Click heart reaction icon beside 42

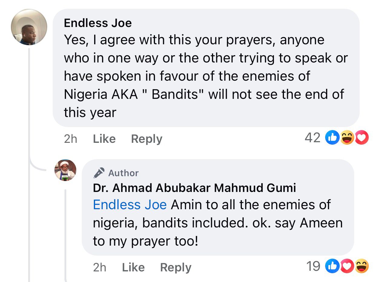[361, 139]
